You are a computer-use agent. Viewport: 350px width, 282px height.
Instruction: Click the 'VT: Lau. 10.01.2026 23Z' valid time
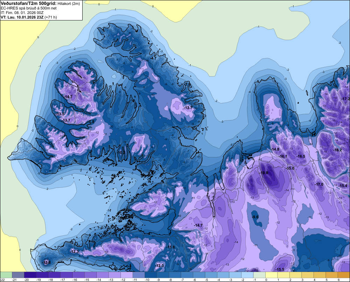tap(22, 17)
